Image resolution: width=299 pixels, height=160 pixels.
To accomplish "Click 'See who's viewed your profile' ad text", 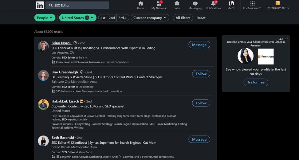I will 256,72.
